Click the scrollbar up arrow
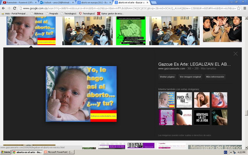The width and height of the screenshot is (248, 155). [246, 18]
